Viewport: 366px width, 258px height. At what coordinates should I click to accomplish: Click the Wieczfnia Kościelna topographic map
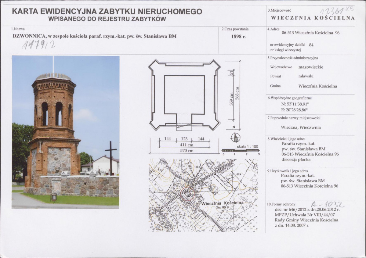[x=203, y=195]
